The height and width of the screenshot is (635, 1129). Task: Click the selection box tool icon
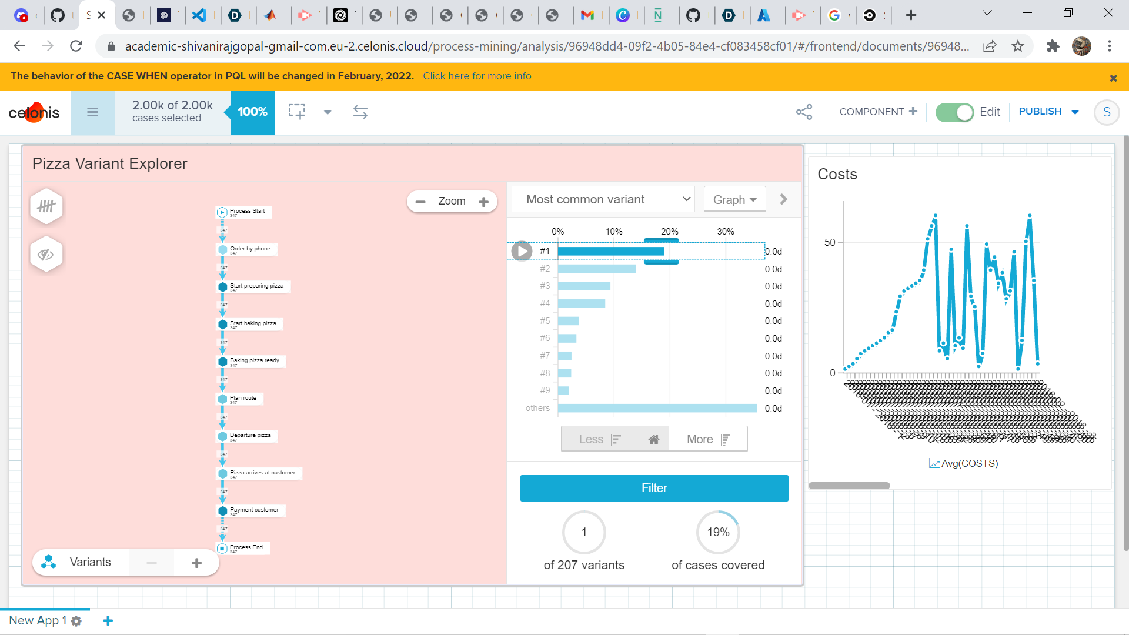tap(297, 112)
